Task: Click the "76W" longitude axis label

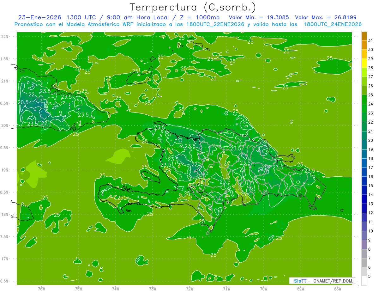Action: [41, 289]
